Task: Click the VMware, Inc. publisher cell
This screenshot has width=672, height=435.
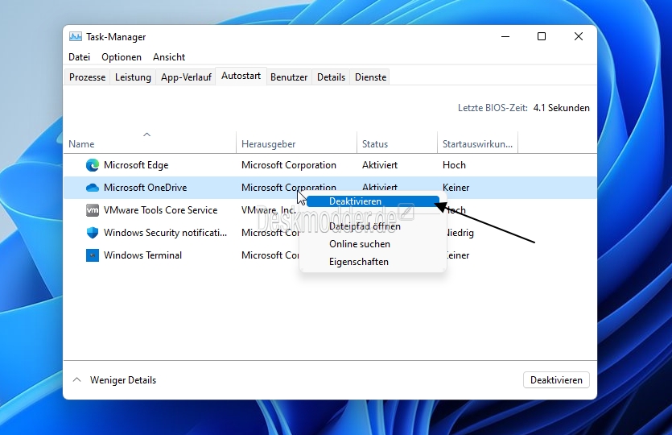Action: tap(269, 210)
